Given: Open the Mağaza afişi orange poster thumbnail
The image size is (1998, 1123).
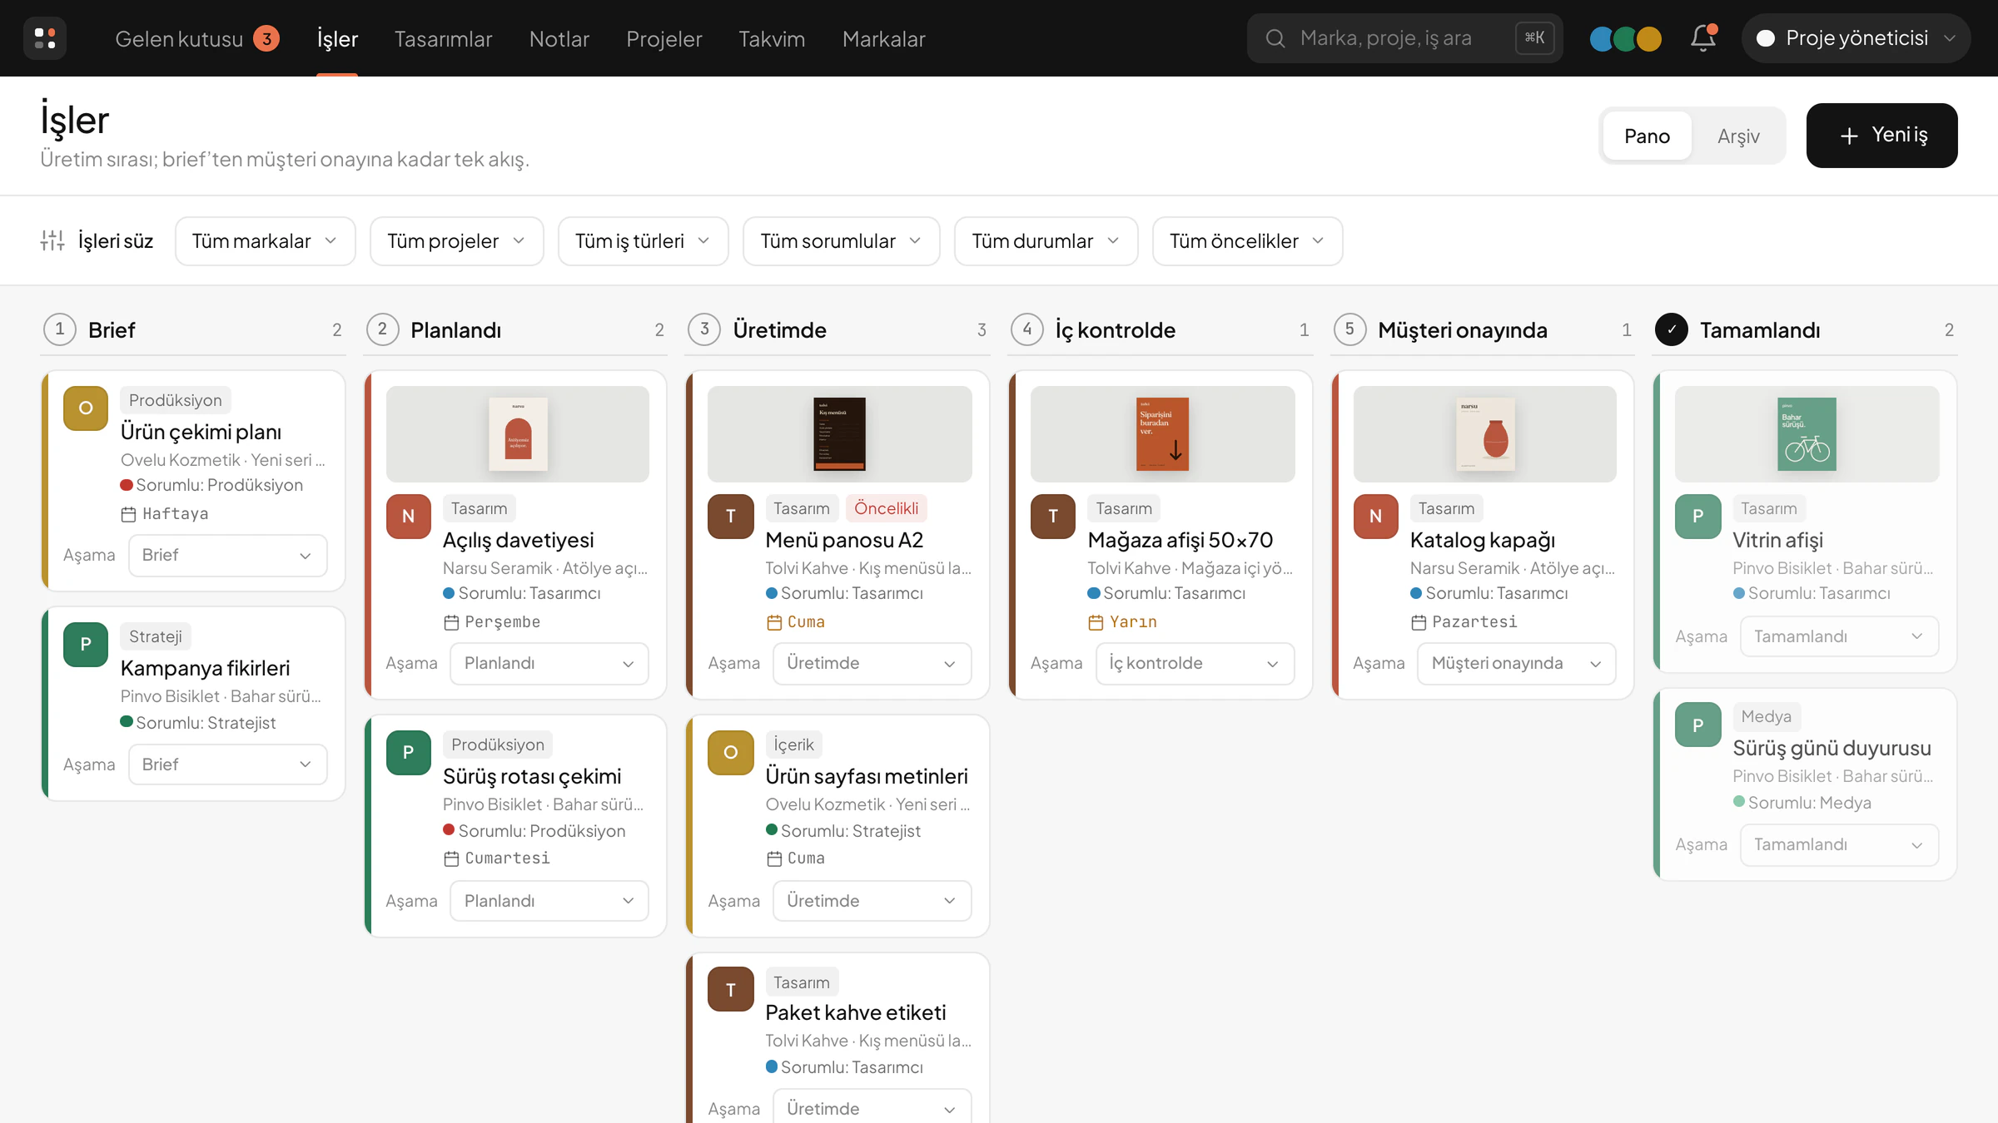Looking at the screenshot, I should (1162, 434).
